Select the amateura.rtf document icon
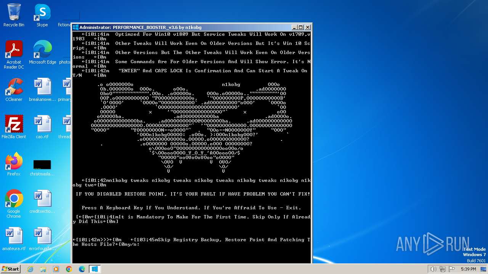 click(x=14, y=239)
